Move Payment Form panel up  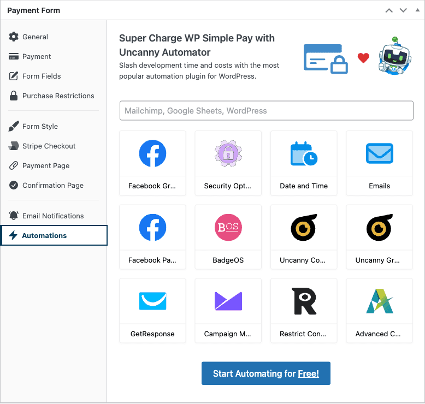tap(389, 10)
